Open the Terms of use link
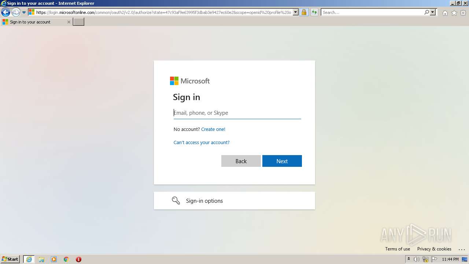The height and width of the screenshot is (264, 469). click(398, 249)
